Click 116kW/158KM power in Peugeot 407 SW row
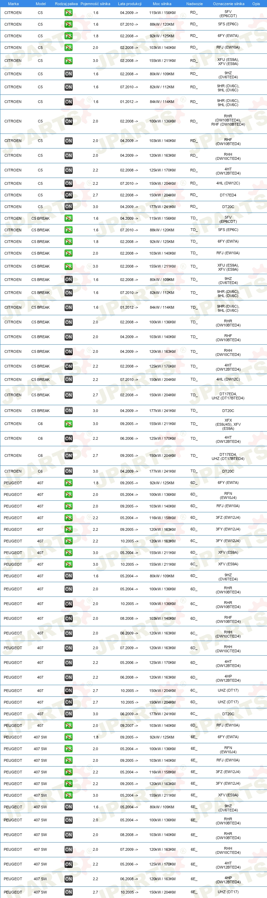This screenshot has height=898, width=267. pos(163,772)
